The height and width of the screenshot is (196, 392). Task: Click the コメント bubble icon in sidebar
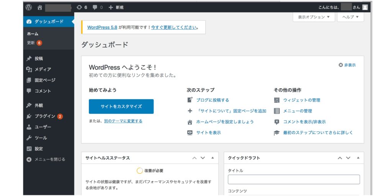(29, 91)
